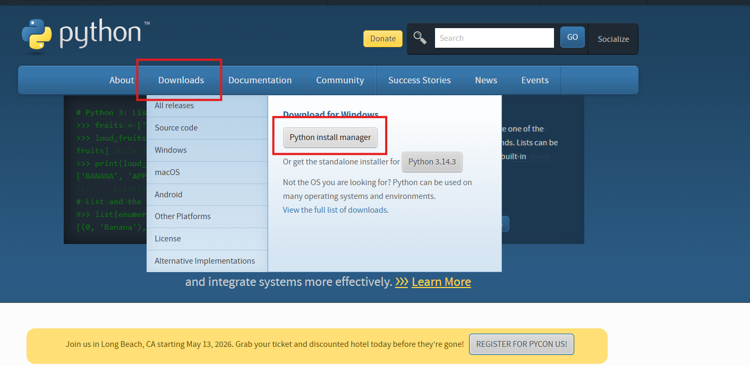Click the Python install manager button
The height and width of the screenshot is (366, 750).
[x=330, y=137]
